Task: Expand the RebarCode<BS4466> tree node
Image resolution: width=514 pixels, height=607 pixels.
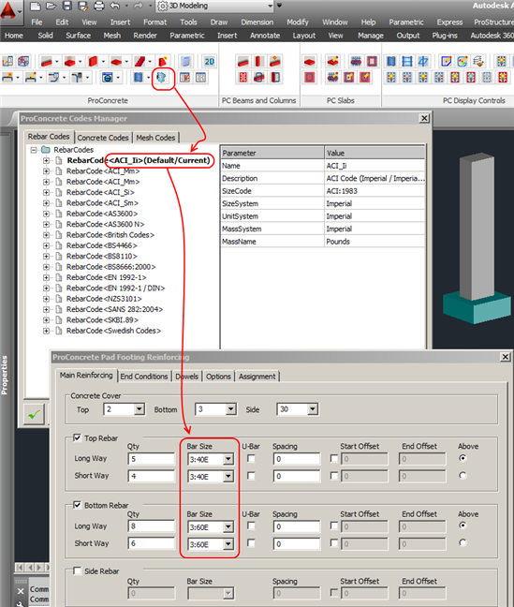Action: [46, 245]
